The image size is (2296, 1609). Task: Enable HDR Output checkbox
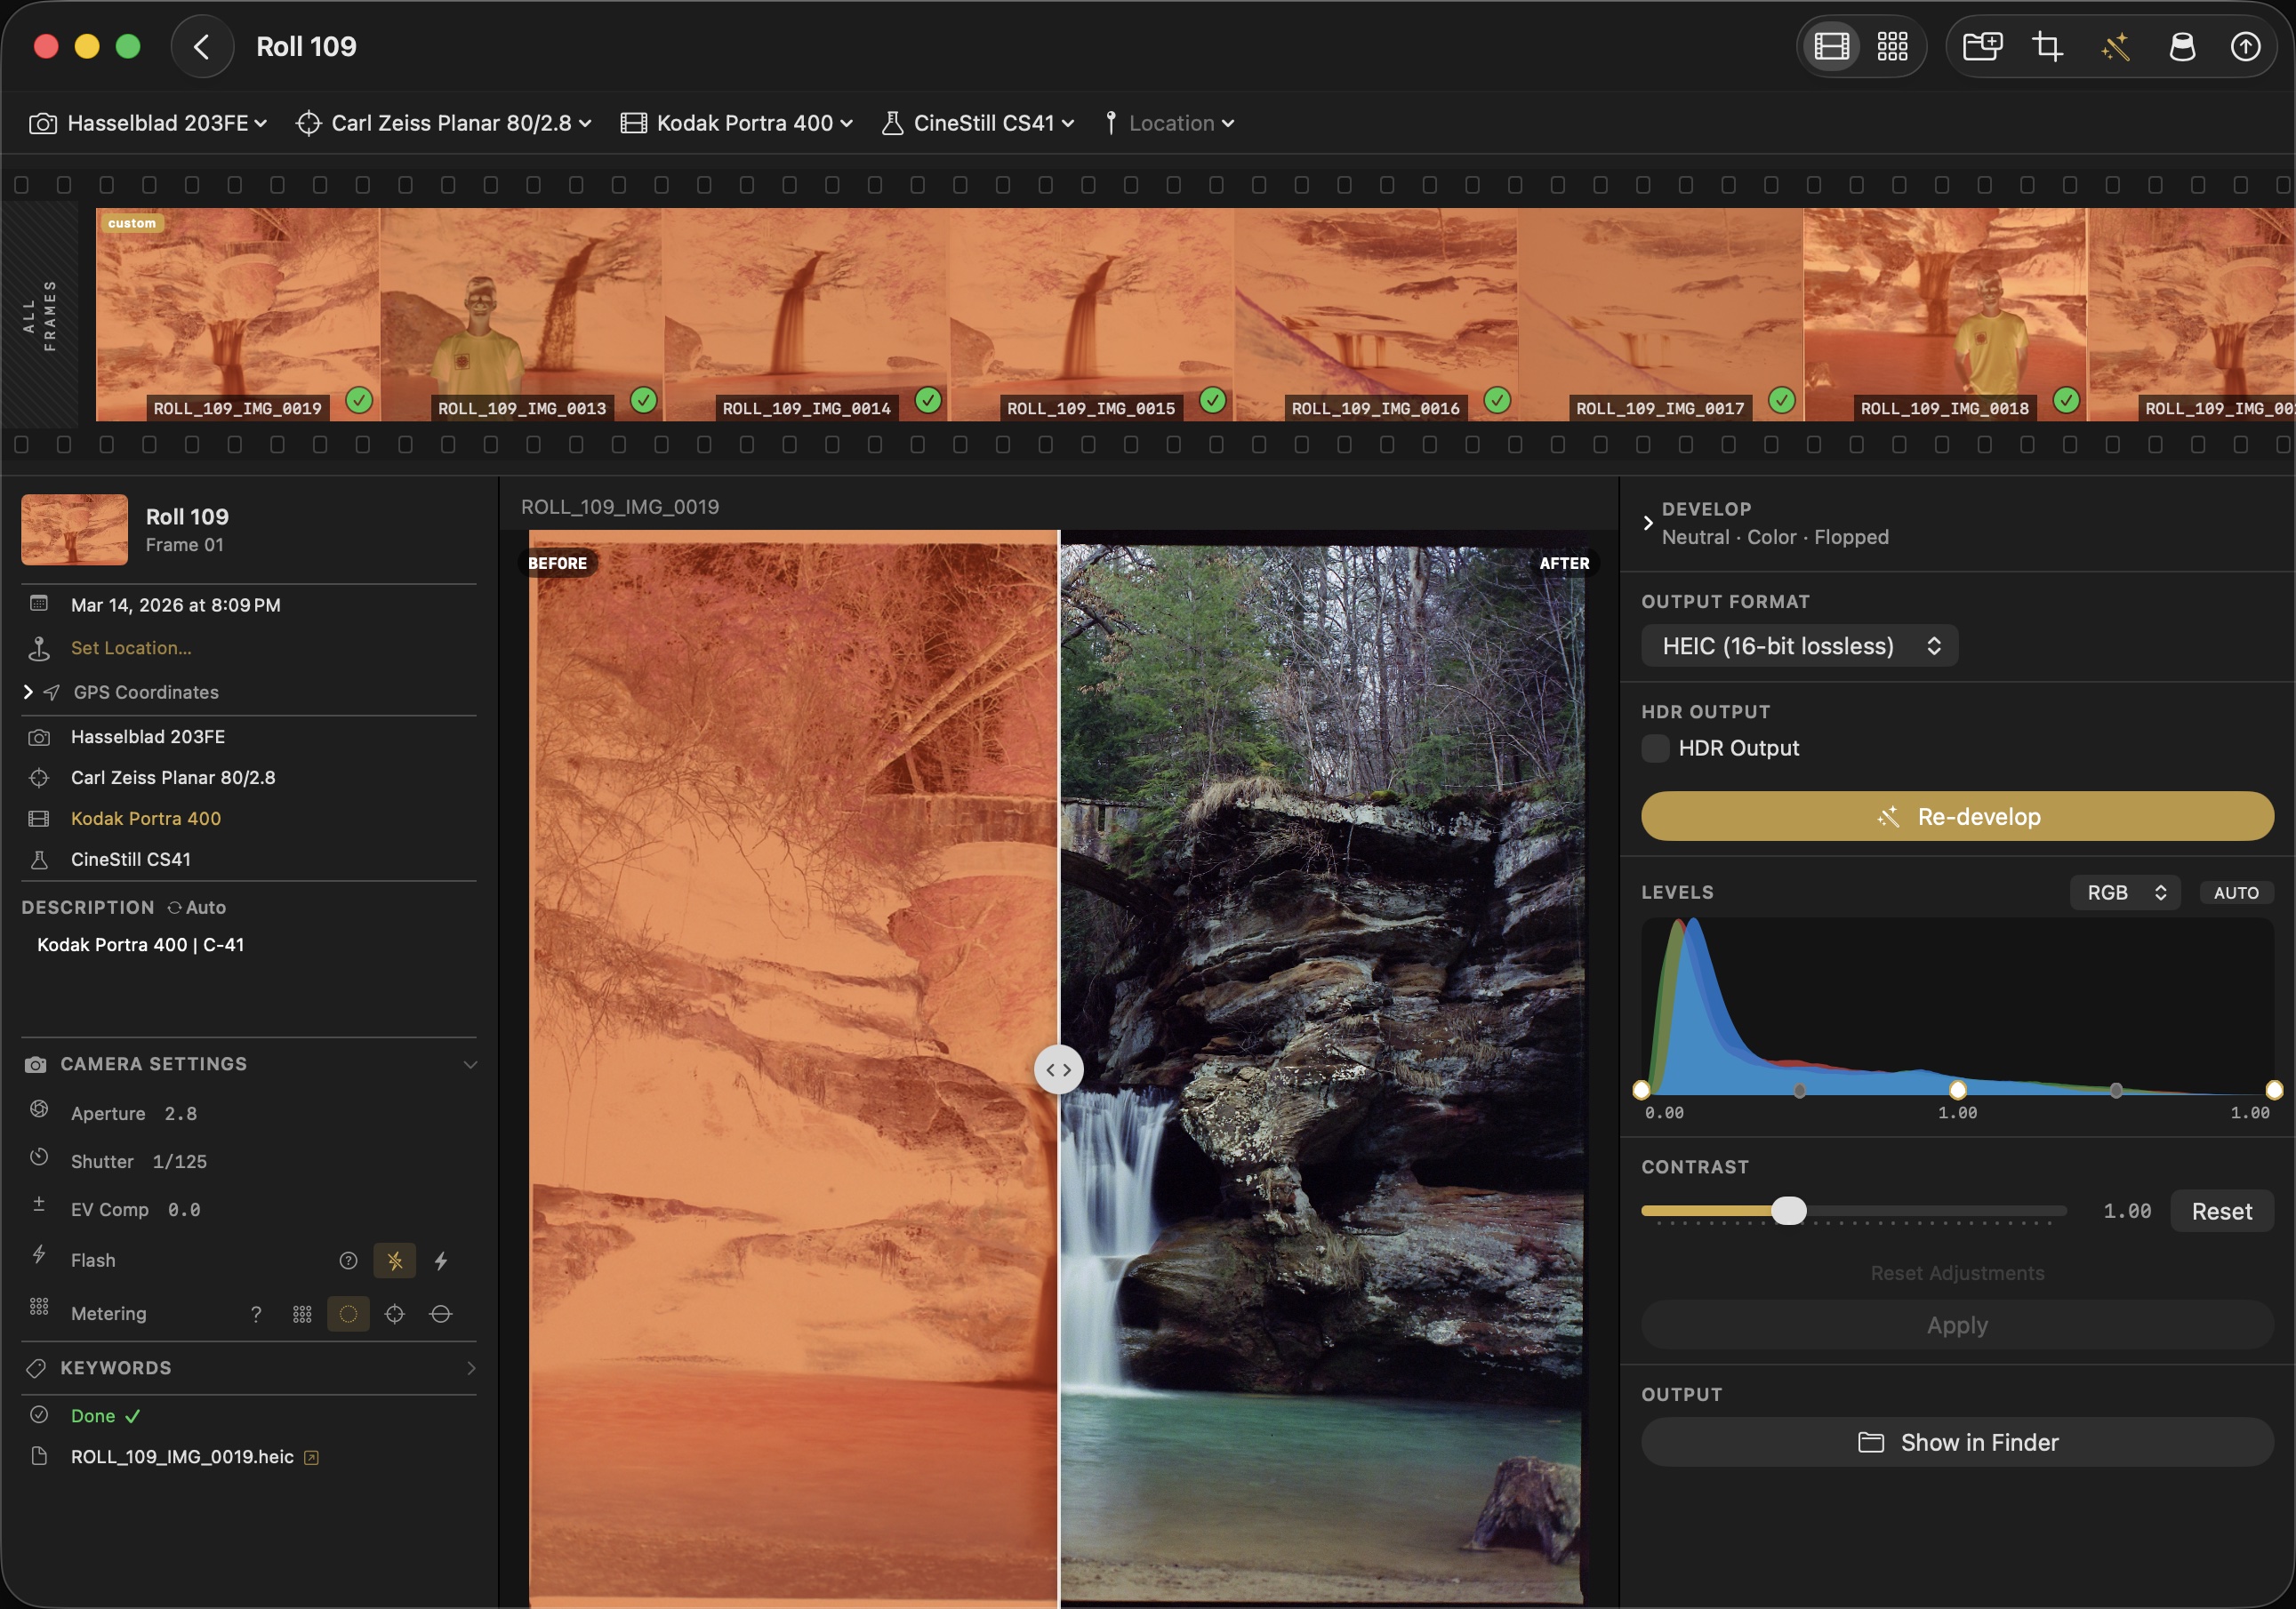(x=1655, y=748)
